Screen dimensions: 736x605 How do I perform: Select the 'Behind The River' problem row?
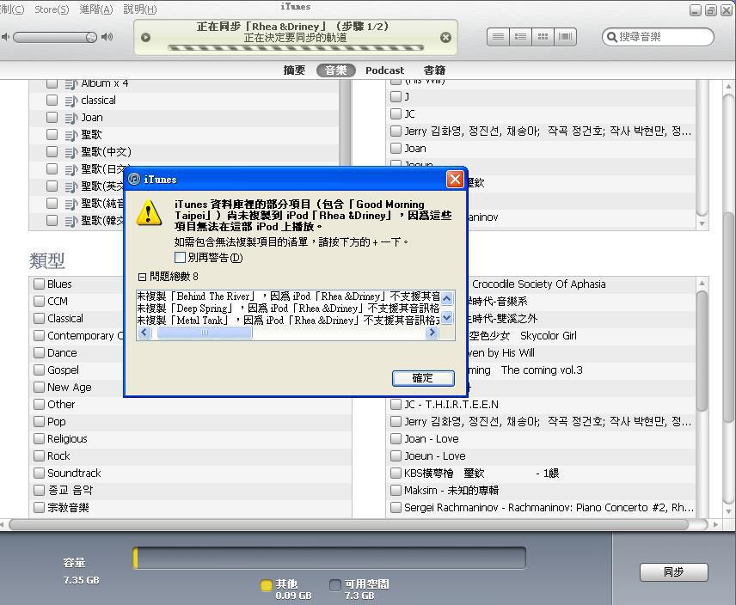pos(288,296)
